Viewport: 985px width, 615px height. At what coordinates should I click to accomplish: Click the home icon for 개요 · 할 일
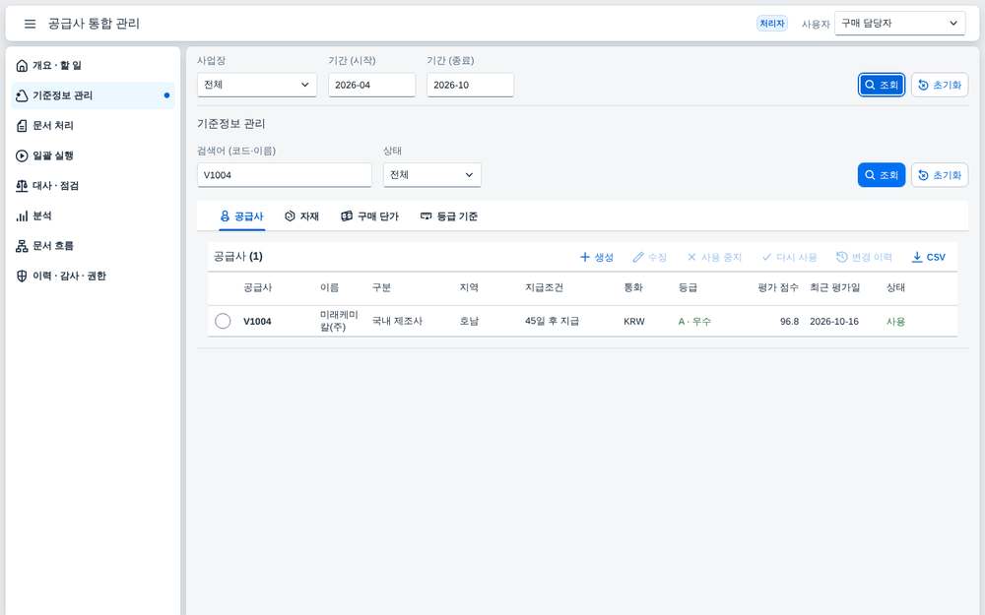[x=22, y=65]
